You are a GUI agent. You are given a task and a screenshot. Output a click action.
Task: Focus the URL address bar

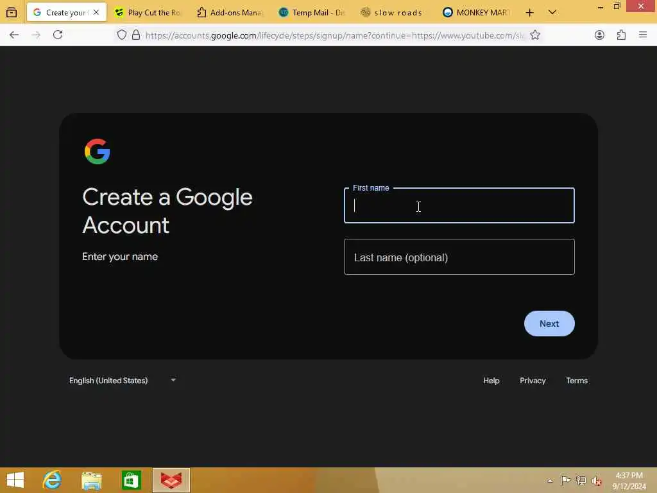(334, 36)
